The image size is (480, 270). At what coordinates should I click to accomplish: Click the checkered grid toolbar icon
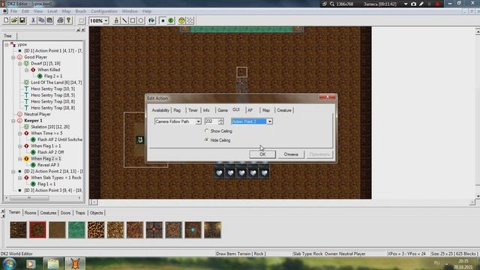pos(190,20)
